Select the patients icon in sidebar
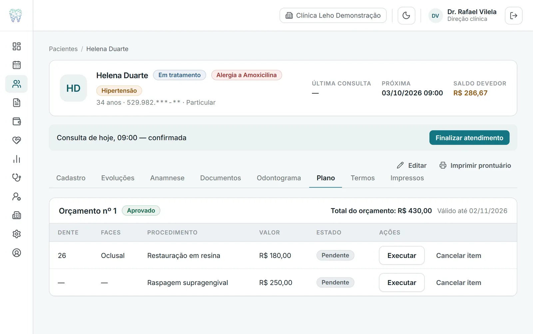Image resolution: width=533 pixels, height=334 pixels. [x=16, y=84]
